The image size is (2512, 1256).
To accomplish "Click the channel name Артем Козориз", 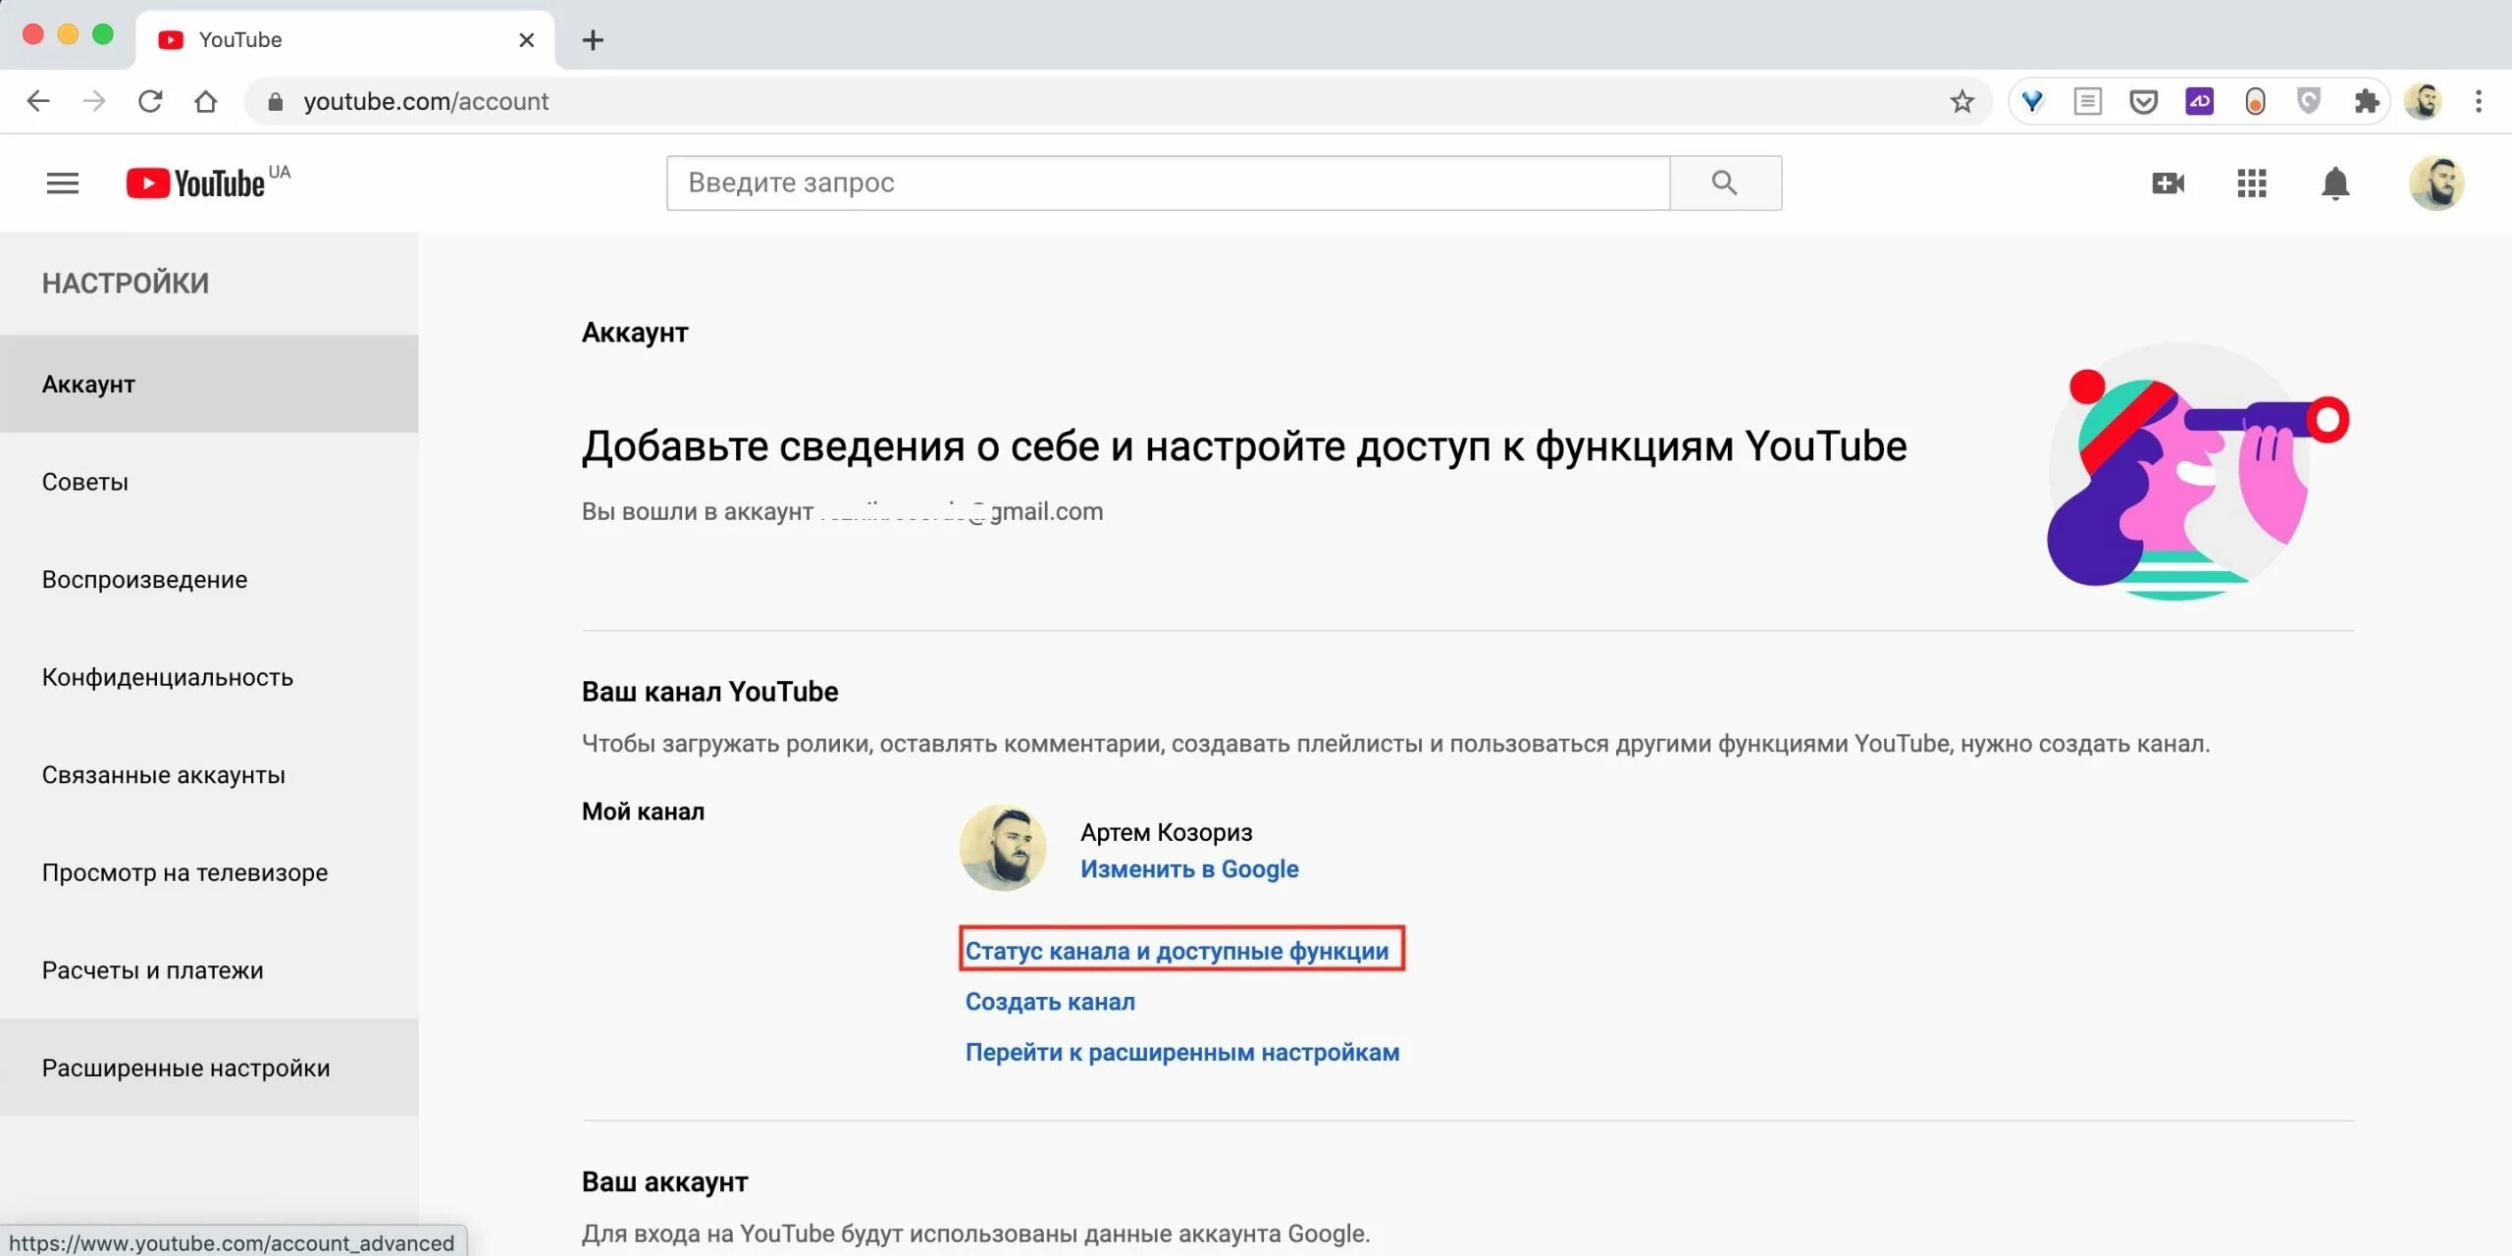I will click(1166, 832).
